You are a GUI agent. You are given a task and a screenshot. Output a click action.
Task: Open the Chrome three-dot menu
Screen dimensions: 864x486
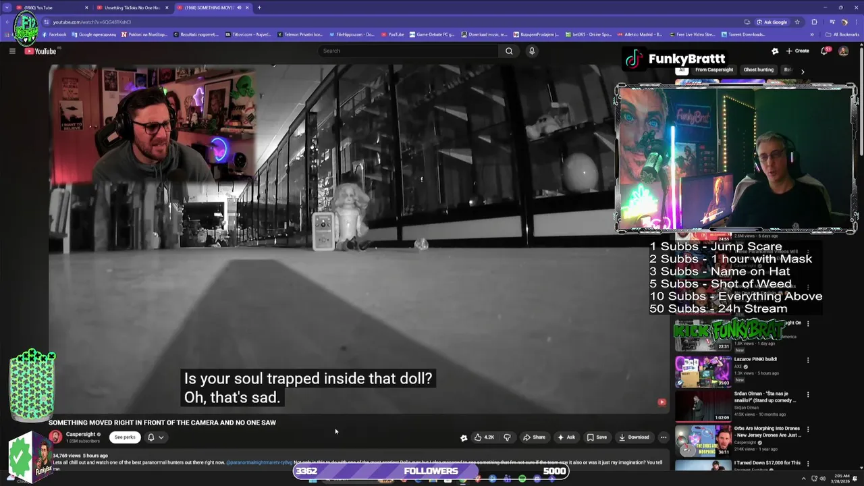click(857, 22)
